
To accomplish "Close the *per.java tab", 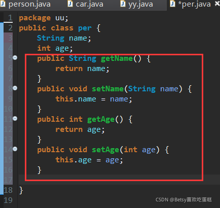I will [x=217, y=4].
